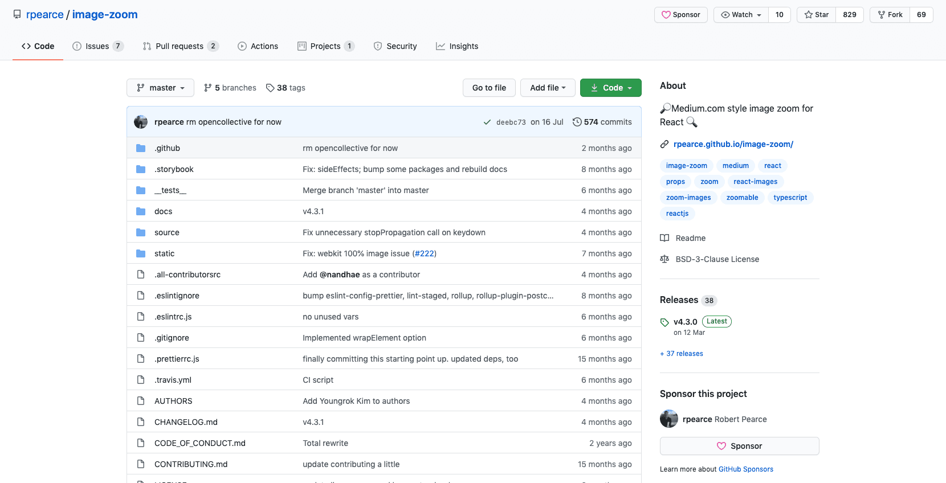The height and width of the screenshot is (483, 946).
Task: Go to the Actions tab
Action: [258, 46]
